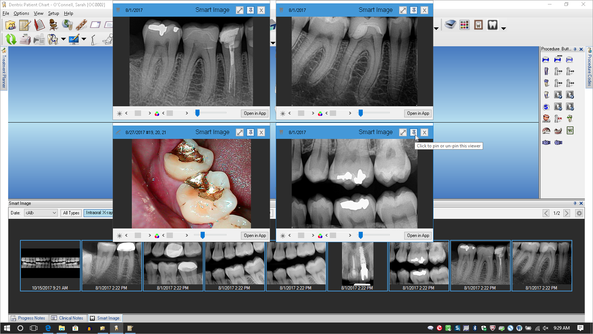
Task: Select the patient file toolbar icon
Action: click(11, 24)
